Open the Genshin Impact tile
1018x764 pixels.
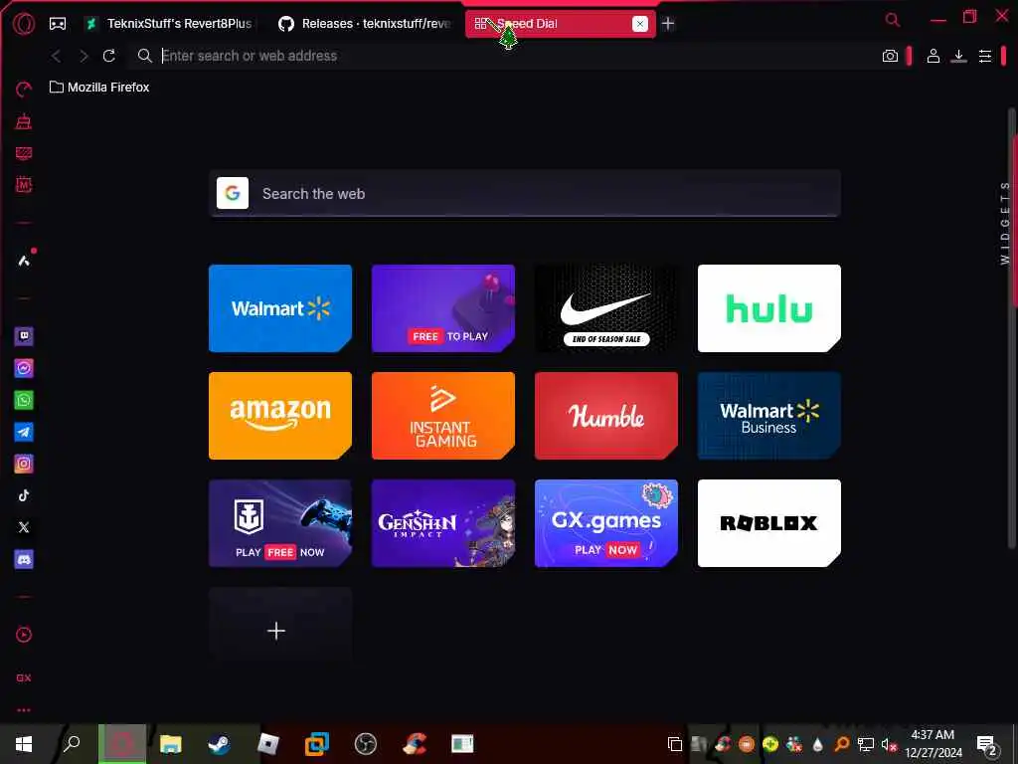(x=442, y=523)
